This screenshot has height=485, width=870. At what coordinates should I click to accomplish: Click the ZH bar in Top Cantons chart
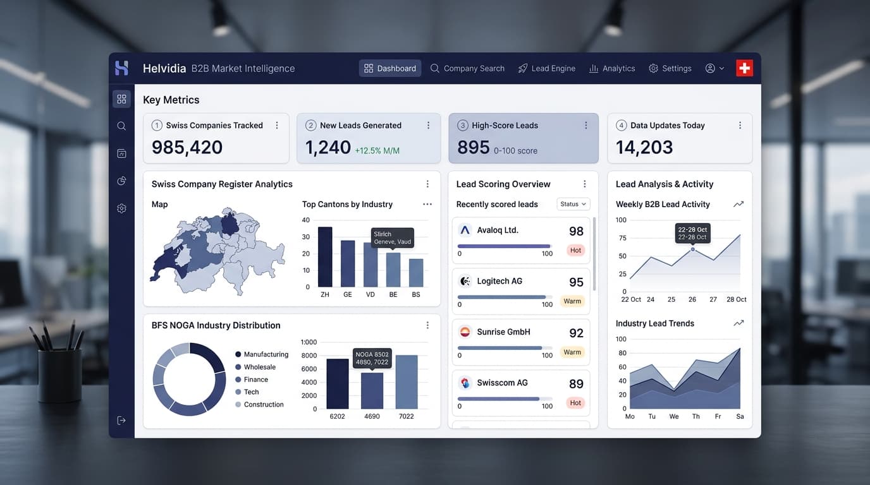[x=325, y=257]
